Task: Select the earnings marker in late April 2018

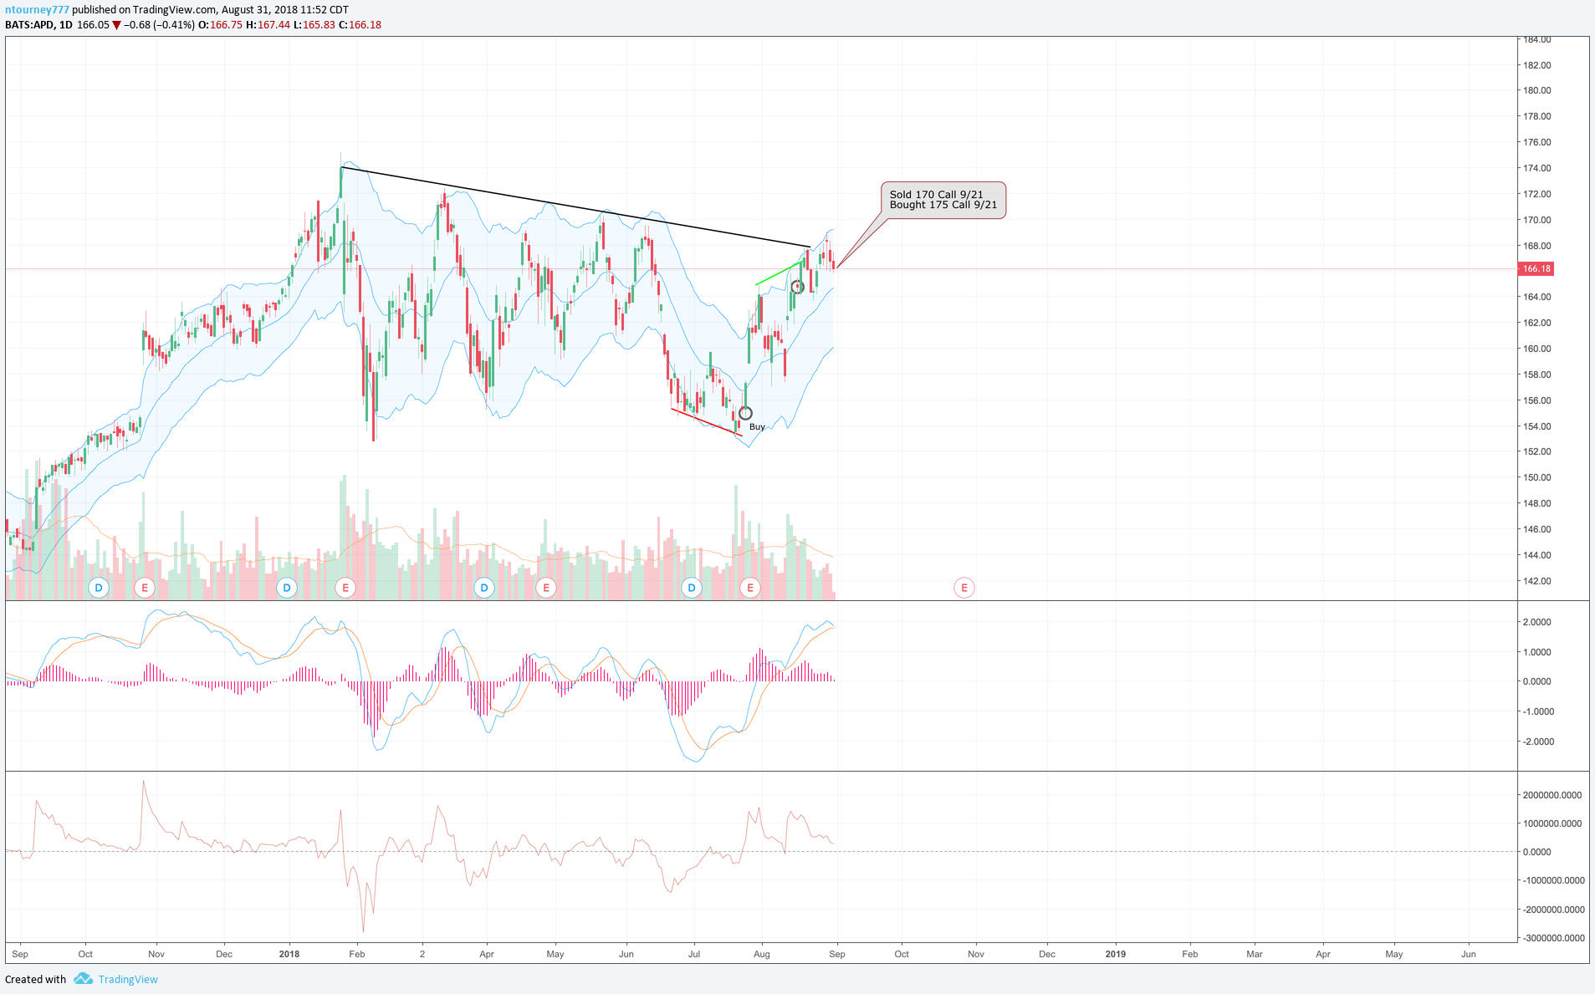Action: (546, 588)
